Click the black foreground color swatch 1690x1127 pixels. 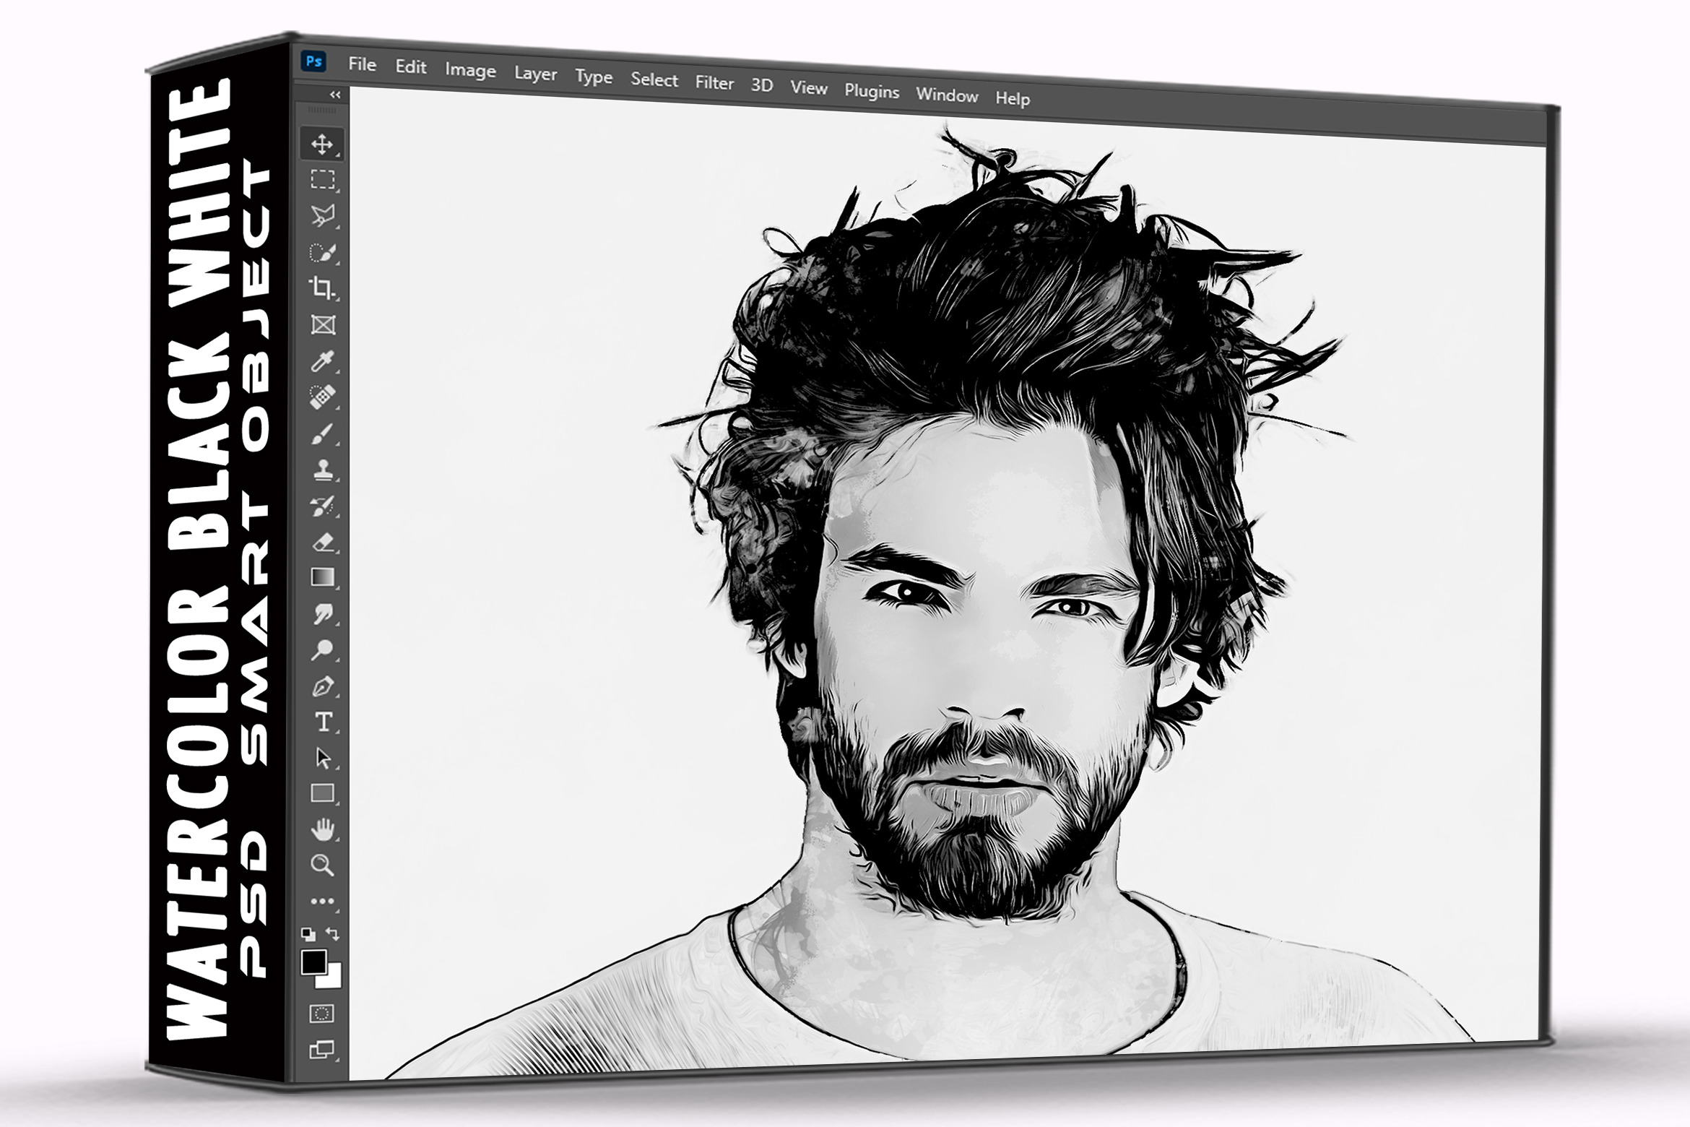pyautogui.click(x=313, y=962)
